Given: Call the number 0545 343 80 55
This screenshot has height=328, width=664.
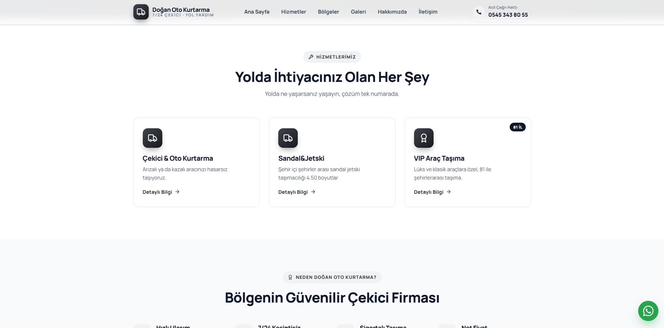Looking at the screenshot, I should click(x=508, y=15).
